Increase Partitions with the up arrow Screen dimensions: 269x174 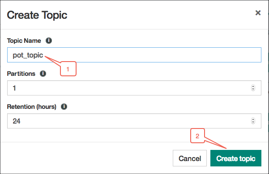click(x=253, y=87)
